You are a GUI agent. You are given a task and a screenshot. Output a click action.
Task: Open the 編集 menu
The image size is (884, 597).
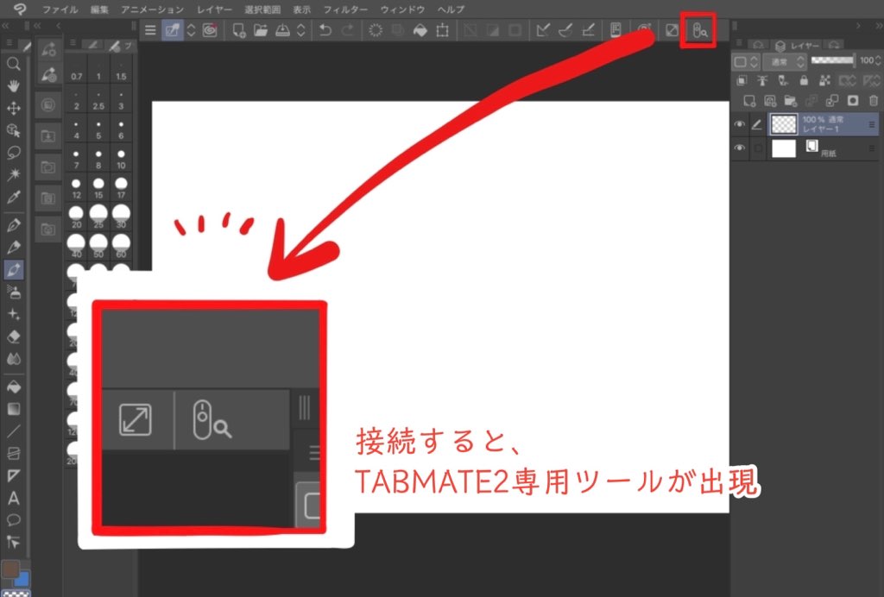100,9
